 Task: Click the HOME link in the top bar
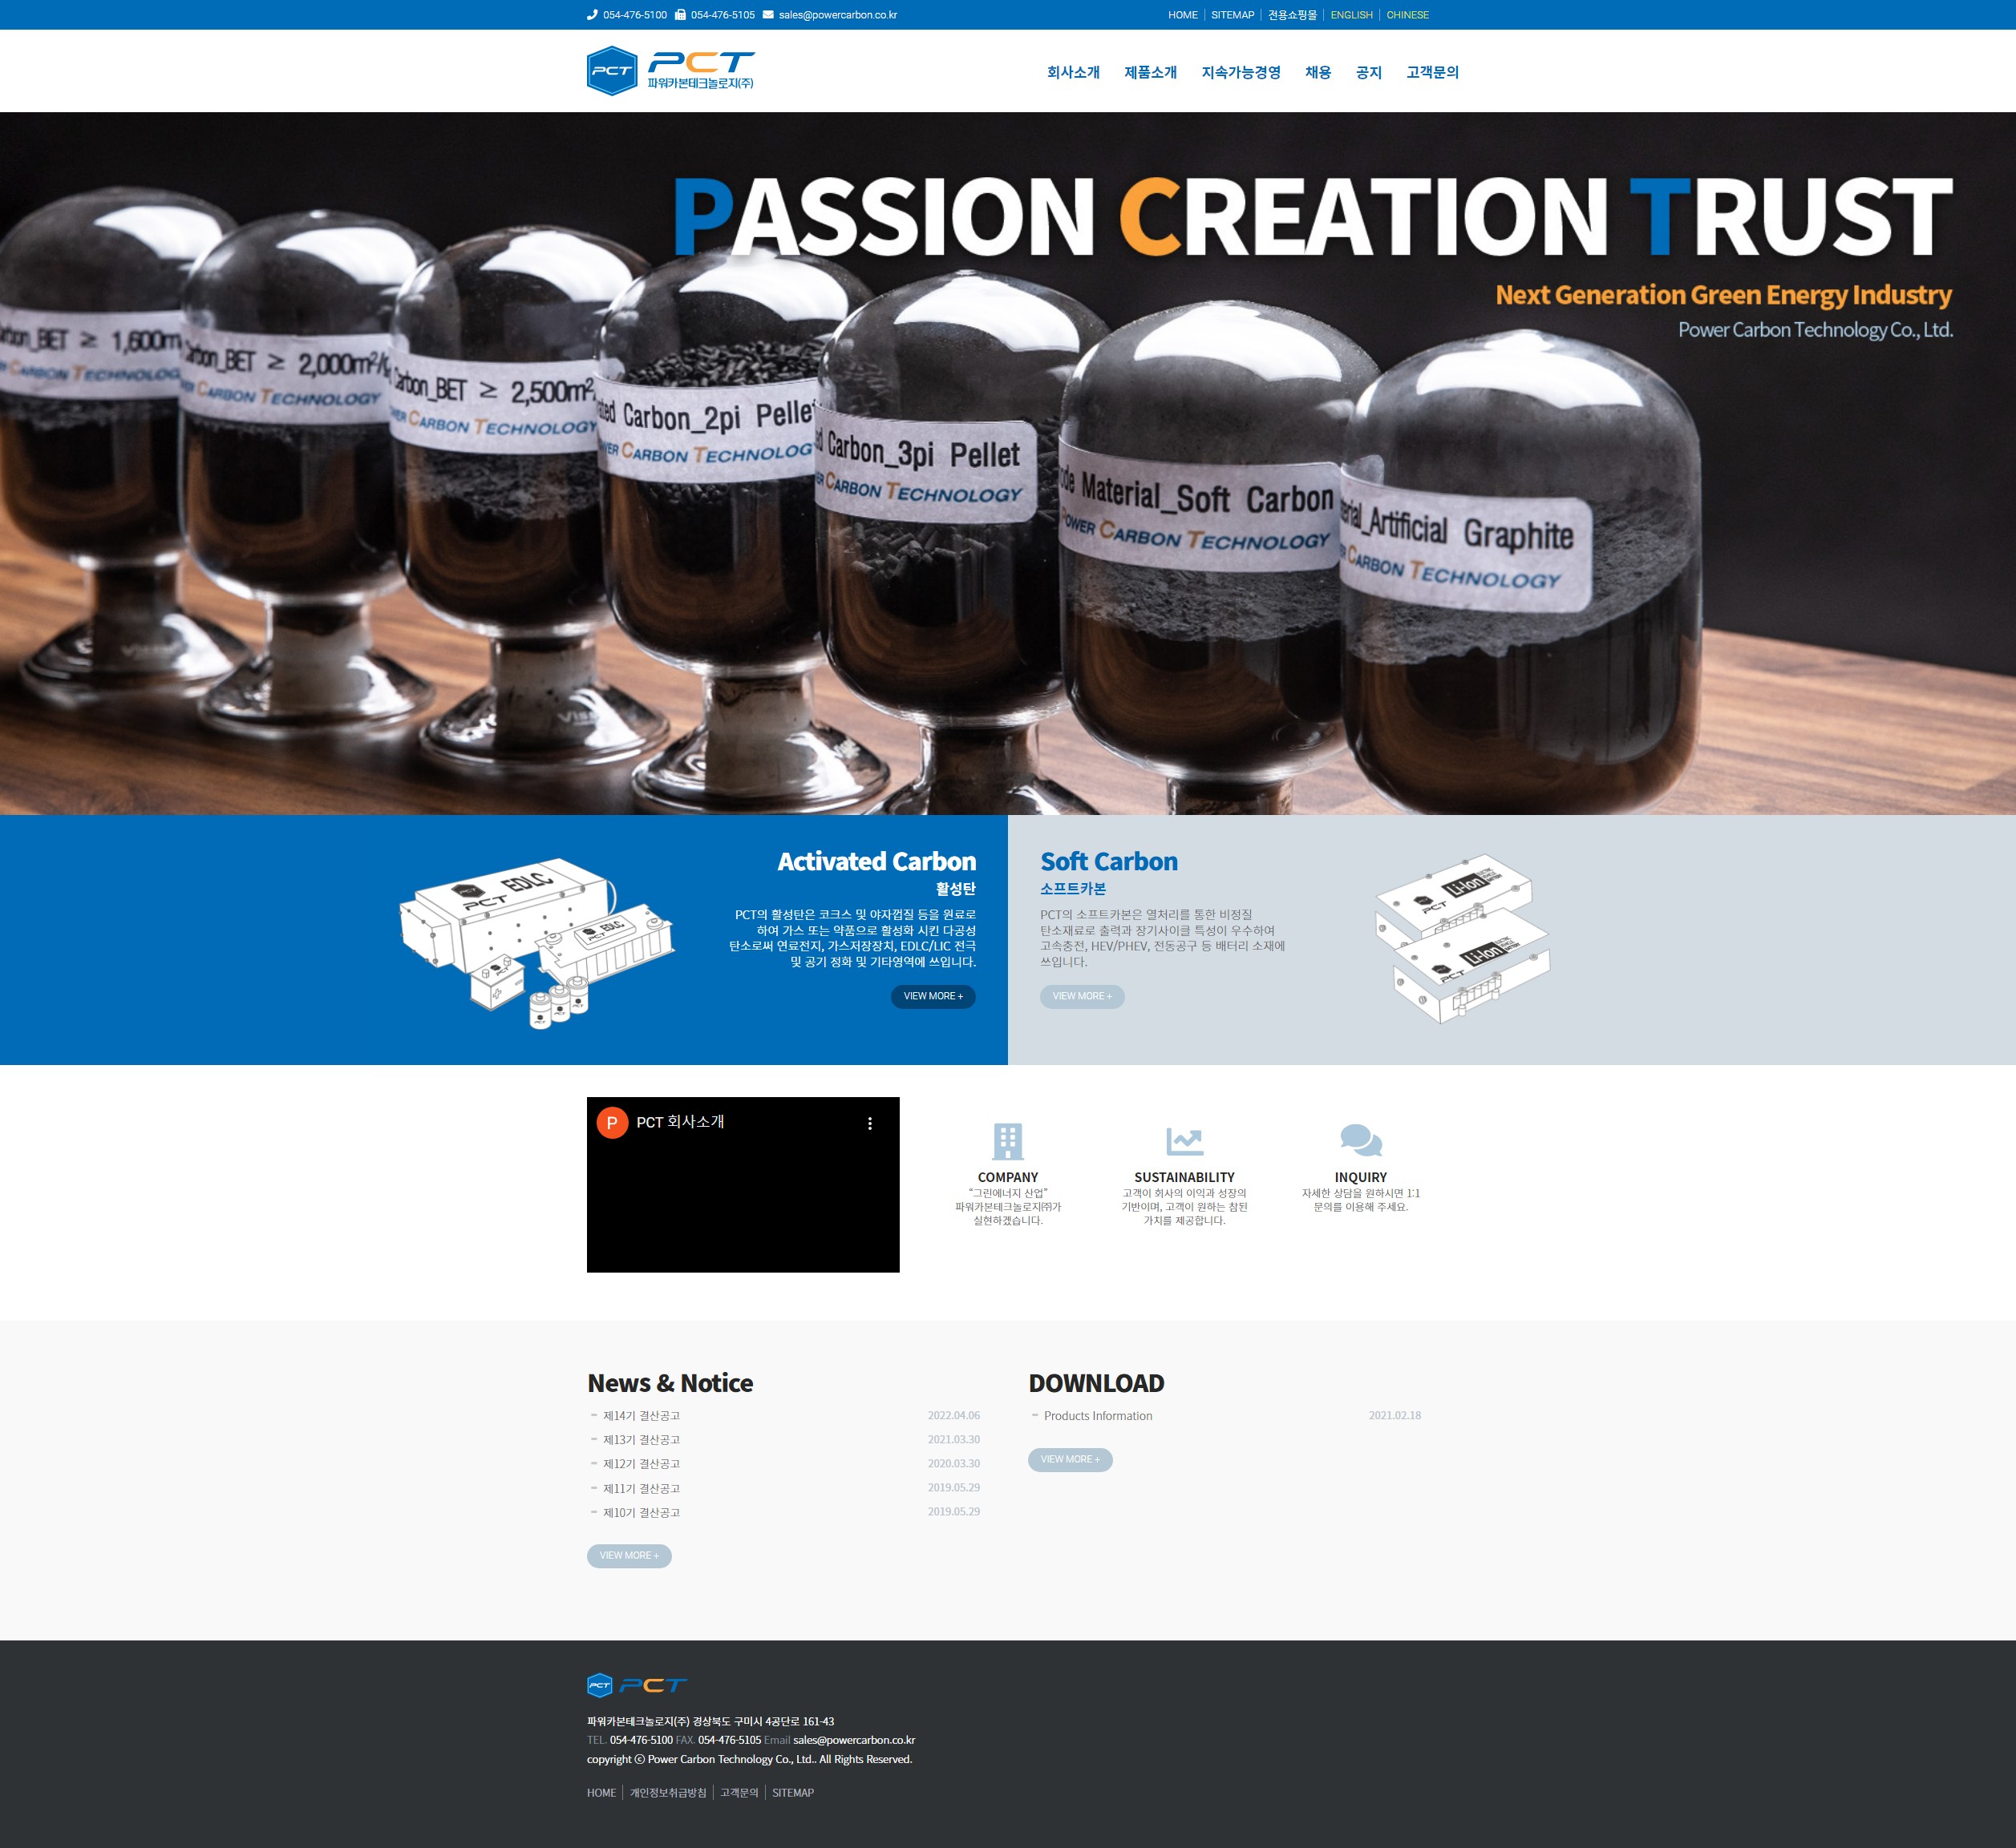coord(1183,15)
